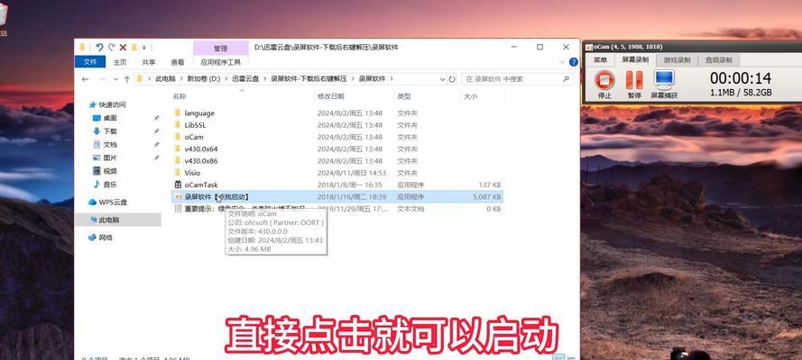Viewport: 802px width, 360px height.
Task: Sort files by 类型 column header
Action: pyautogui.click(x=404, y=96)
